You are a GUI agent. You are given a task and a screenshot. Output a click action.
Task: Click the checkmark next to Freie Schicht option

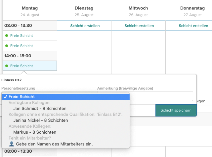(5, 96)
